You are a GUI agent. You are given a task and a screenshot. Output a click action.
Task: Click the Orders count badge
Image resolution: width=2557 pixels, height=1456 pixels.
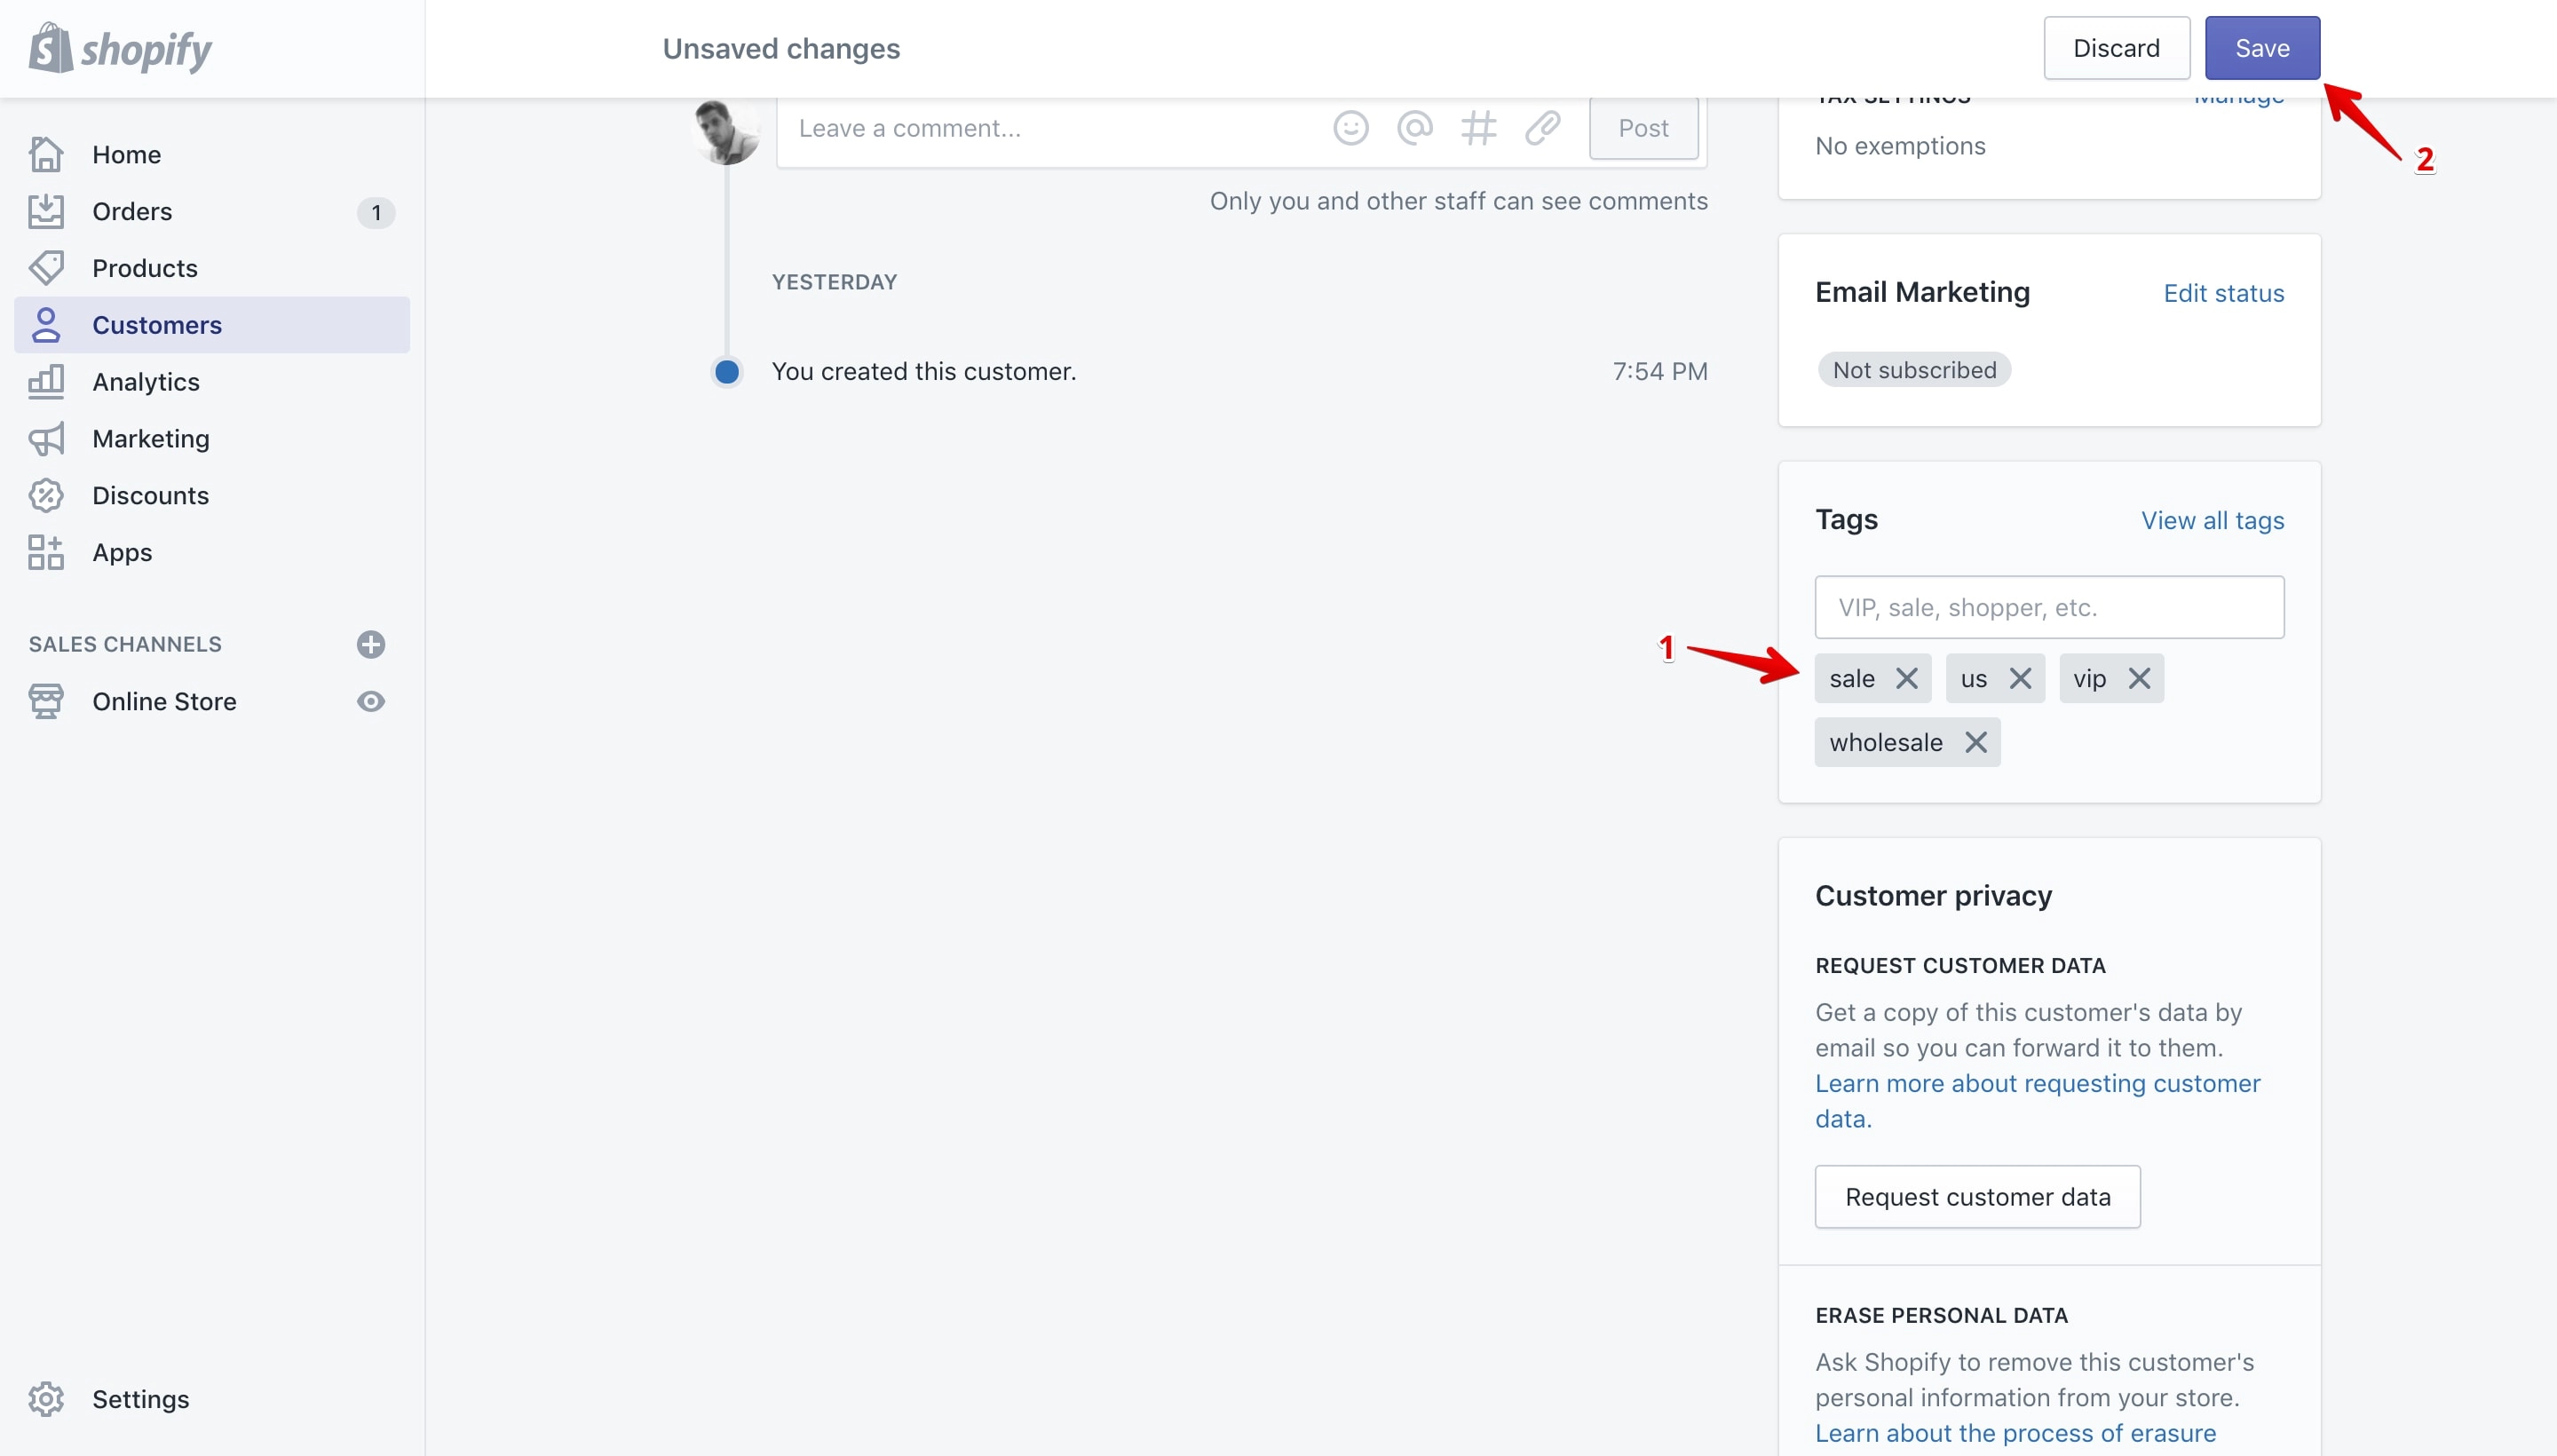click(x=376, y=212)
